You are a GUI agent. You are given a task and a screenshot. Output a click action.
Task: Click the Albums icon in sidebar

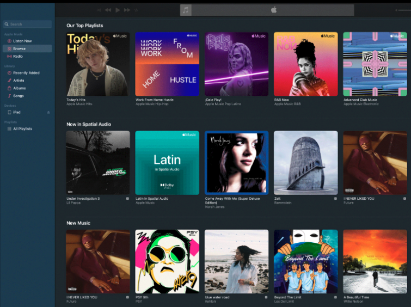point(9,88)
